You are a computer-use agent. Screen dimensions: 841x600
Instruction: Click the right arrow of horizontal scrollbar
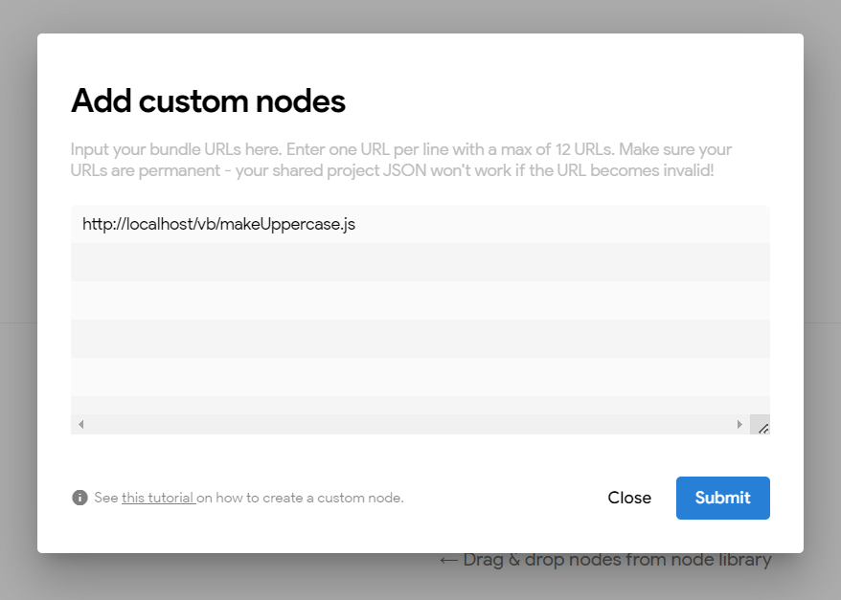click(x=739, y=424)
